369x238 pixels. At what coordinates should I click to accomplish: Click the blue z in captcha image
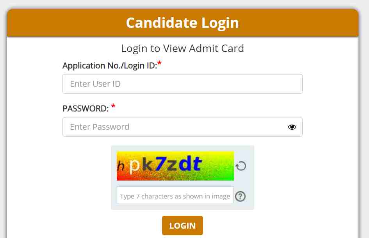[x=172, y=166]
